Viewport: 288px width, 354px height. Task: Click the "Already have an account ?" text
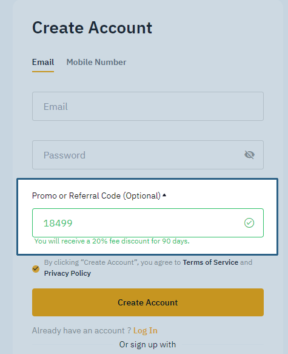click(x=81, y=330)
